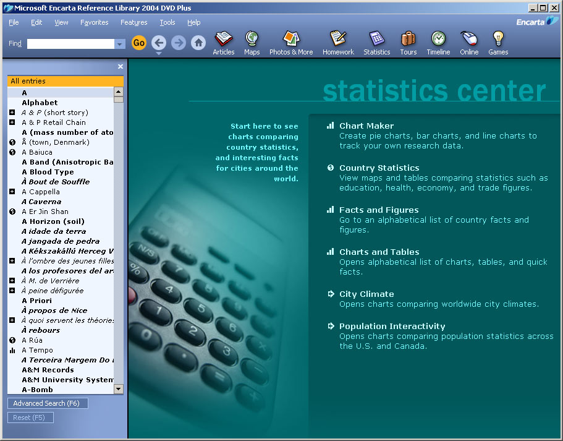Open the Maps globe icon
The width and height of the screenshot is (563, 441).
pyautogui.click(x=252, y=43)
